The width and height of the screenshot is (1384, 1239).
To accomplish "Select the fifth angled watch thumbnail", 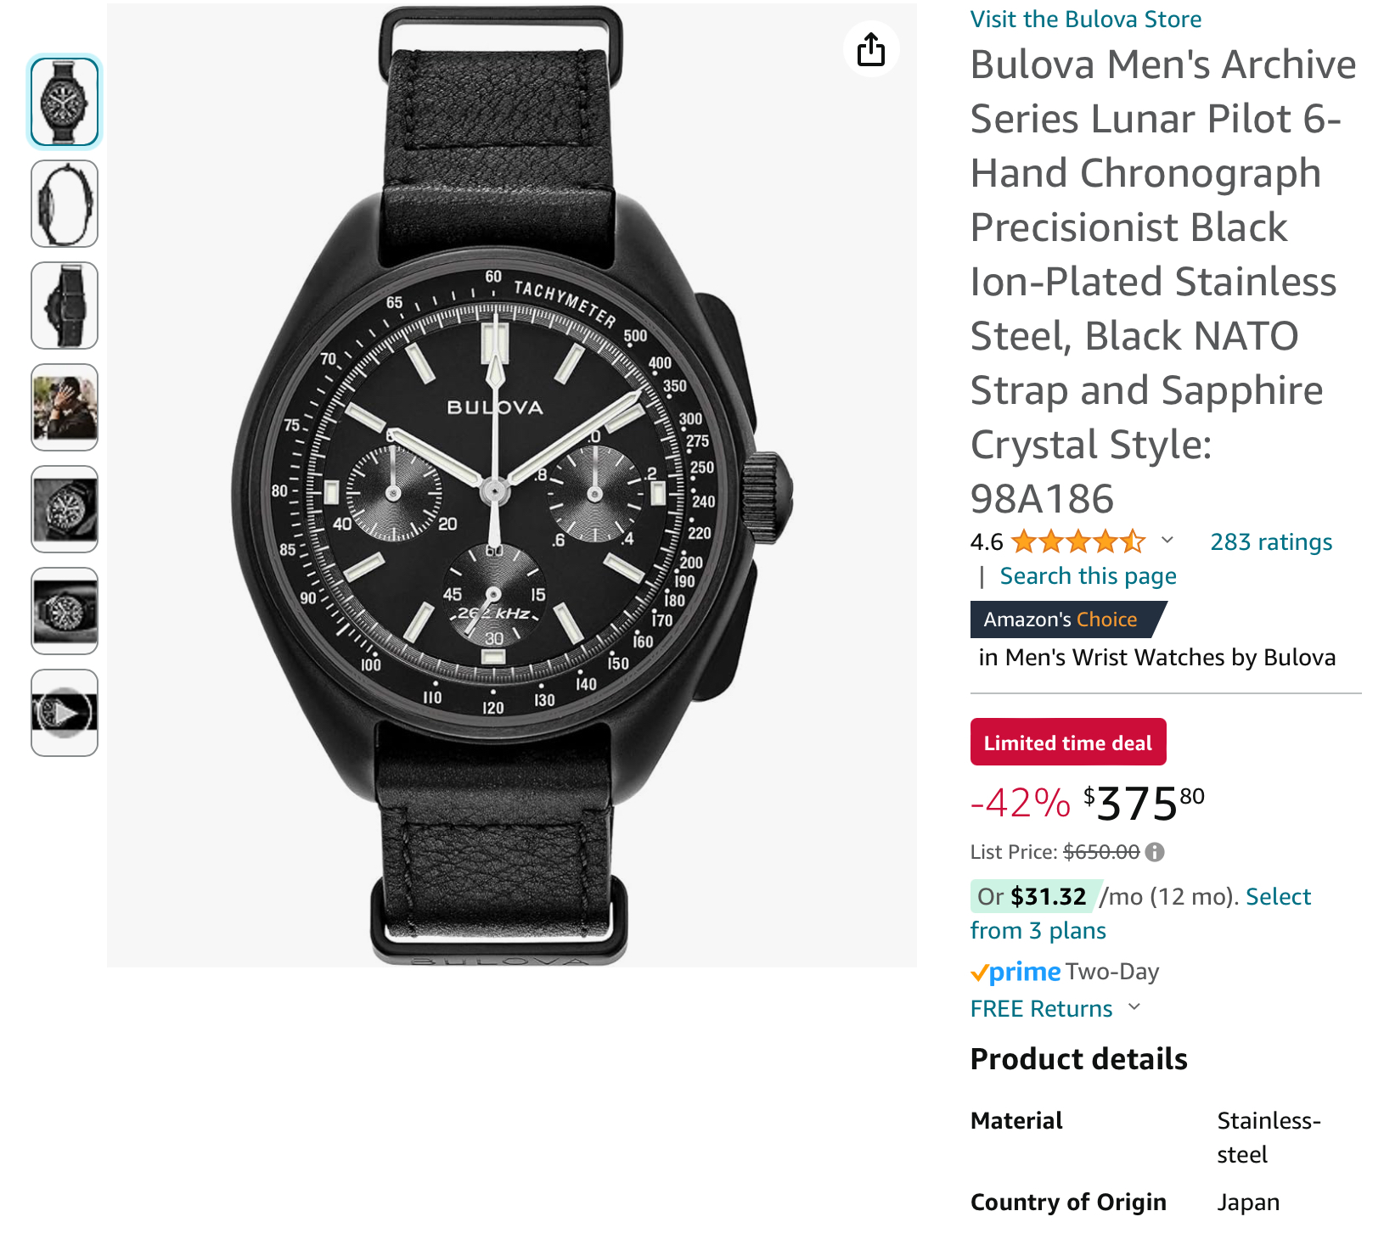I will pyautogui.click(x=65, y=509).
